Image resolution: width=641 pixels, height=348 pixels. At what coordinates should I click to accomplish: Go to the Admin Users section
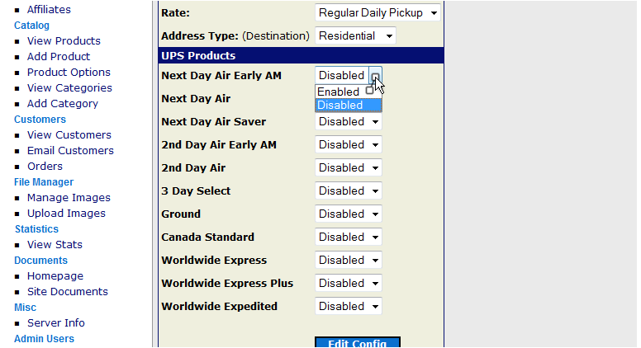click(x=44, y=339)
